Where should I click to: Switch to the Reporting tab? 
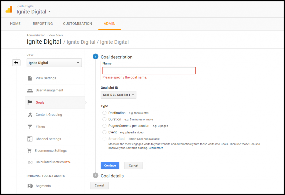coord(43,24)
